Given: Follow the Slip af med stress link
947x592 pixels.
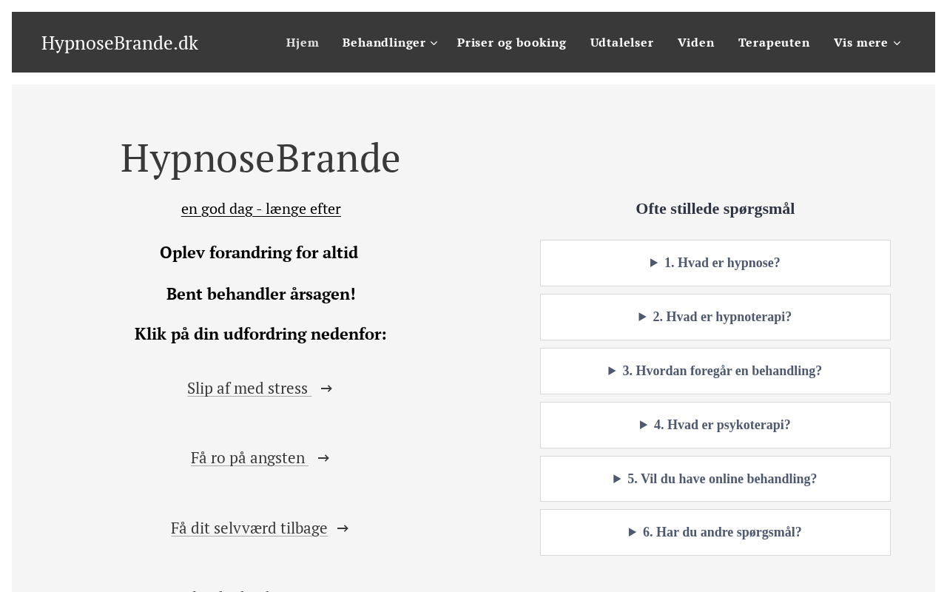Looking at the screenshot, I should click(x=249, y=388).
